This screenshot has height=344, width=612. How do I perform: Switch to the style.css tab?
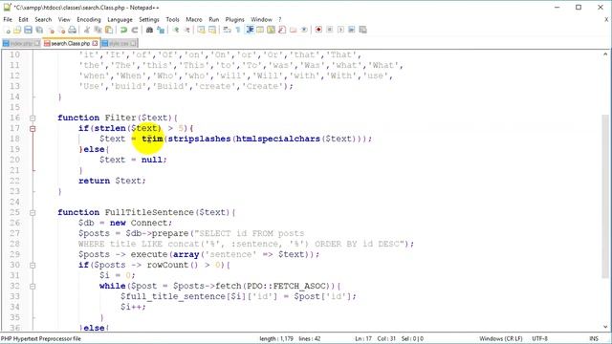[x=119, y=43]
